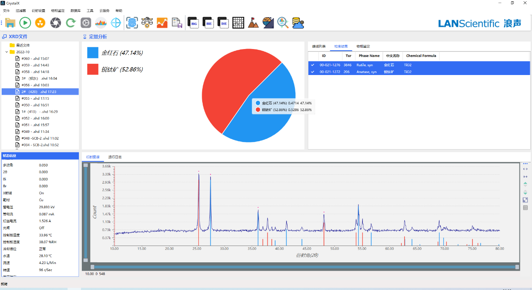Click the cloud database icon

click(x=298, y=23)
